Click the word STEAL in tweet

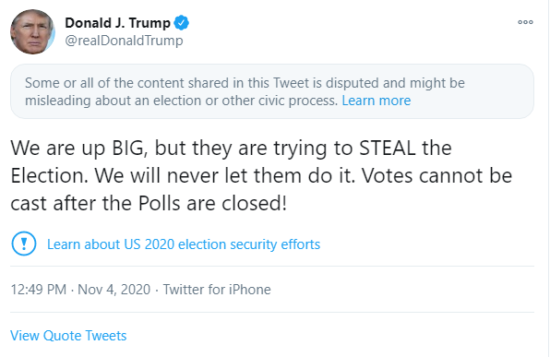click(x=388, y=148)
